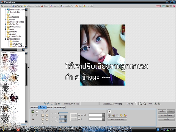Select the Display folder in tree
This screenshot has width=176, height=132.
(x=16, y=42)
